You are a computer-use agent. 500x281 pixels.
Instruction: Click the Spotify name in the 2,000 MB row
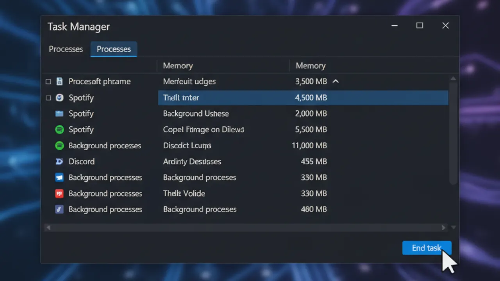point(81,114)
